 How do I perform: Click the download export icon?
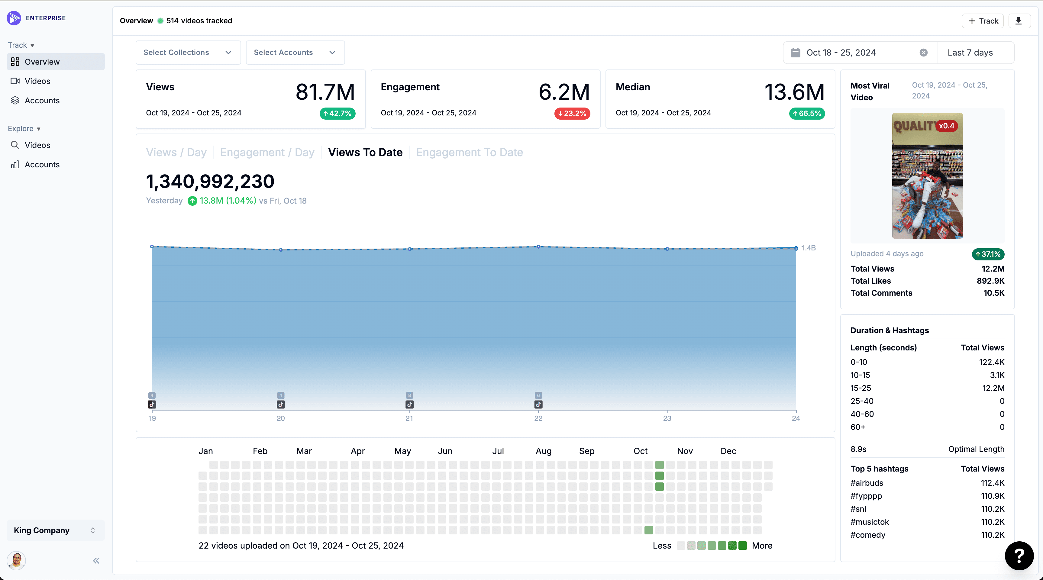tap(1019, 21)
